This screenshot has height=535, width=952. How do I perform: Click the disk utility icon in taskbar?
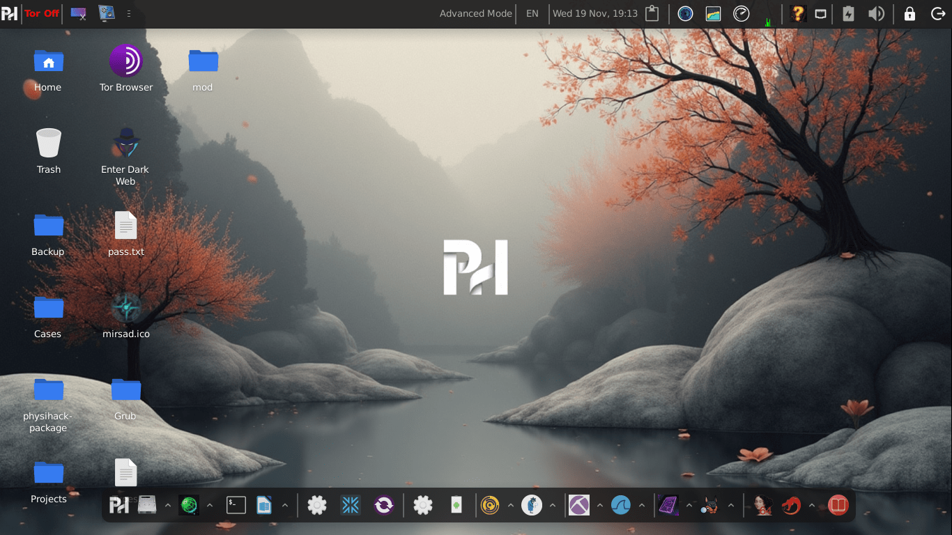(146, 504)
